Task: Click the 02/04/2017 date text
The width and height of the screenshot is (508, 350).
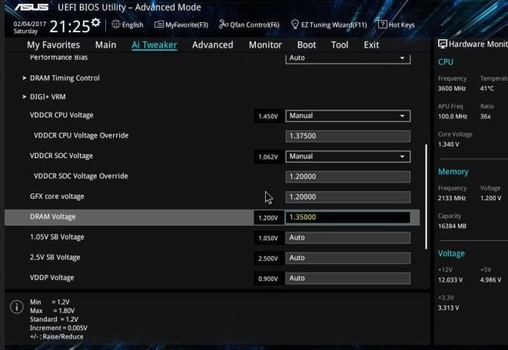Action: 30,24
